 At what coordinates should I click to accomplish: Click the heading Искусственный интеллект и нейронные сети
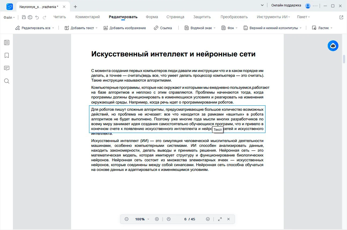coord(173,54)
